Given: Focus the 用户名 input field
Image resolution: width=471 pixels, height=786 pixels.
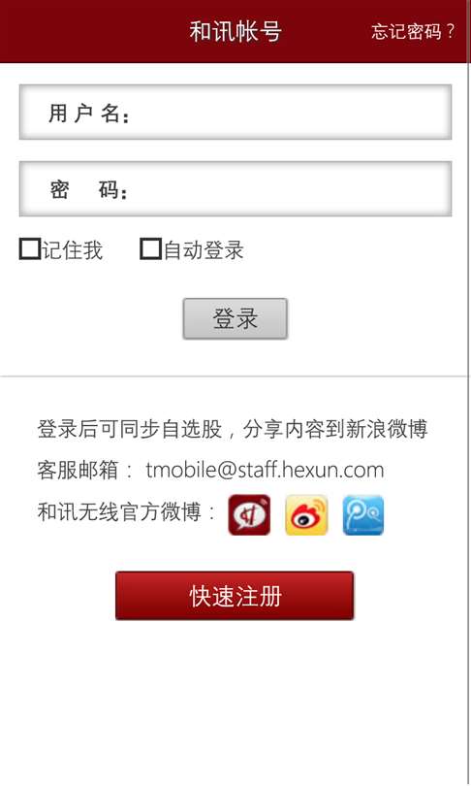Looking at the screenshot, I should click(x=235, y=113).
